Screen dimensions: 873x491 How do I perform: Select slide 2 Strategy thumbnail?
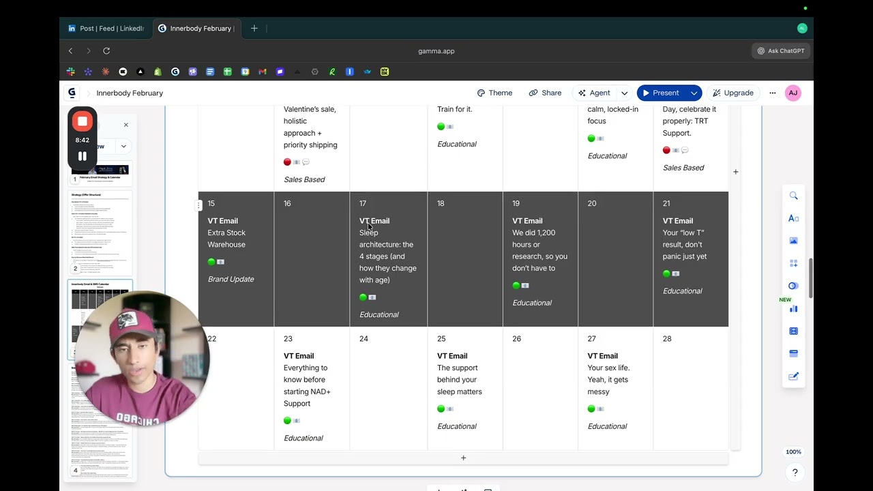[101, 233]
